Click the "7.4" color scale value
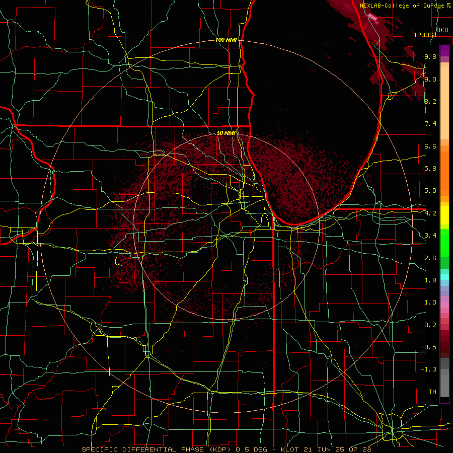Image resolution: width=453 pixels, height=453 pixels. pyautogui.click(x=430, y=124)
